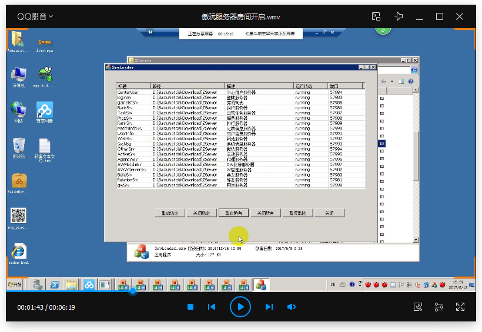The height and width of the screenshot is (332, 482).
Task: Click the ZServer scrollbar up arrow
Action: [416, 90]
